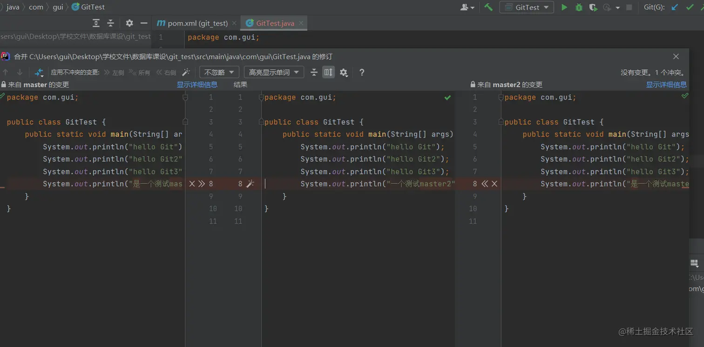
Task: Apply all non-conflicting changes (所有)
Action: click(x=140, y=72)
